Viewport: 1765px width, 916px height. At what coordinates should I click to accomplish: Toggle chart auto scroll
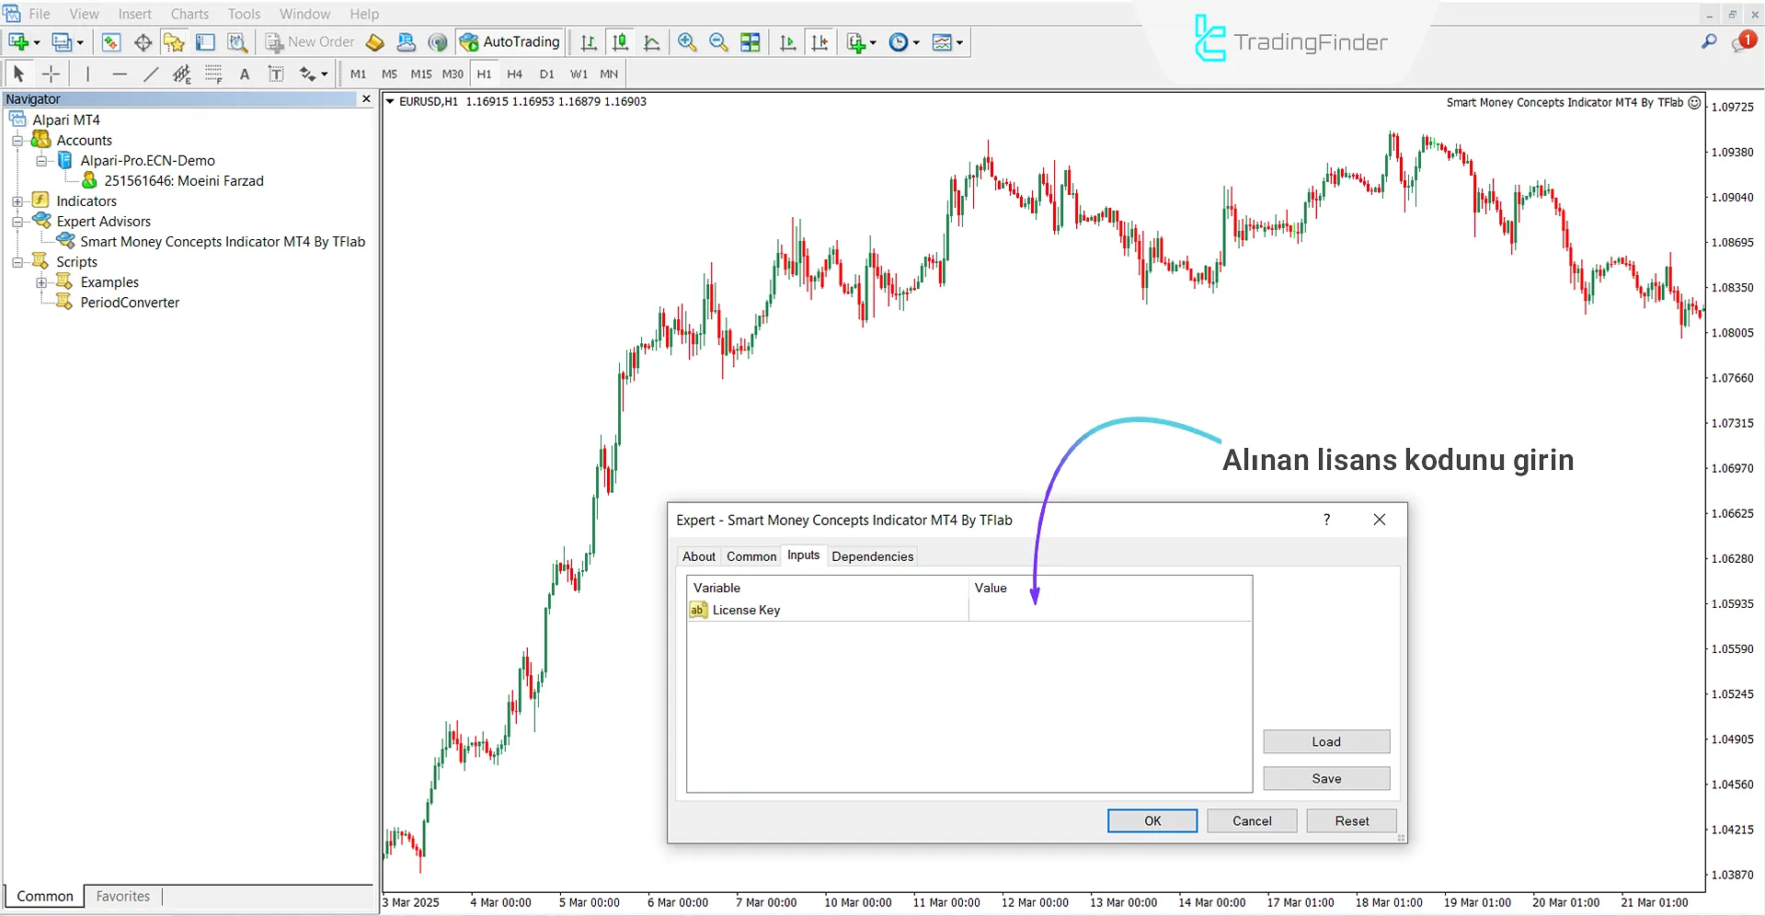787,42
